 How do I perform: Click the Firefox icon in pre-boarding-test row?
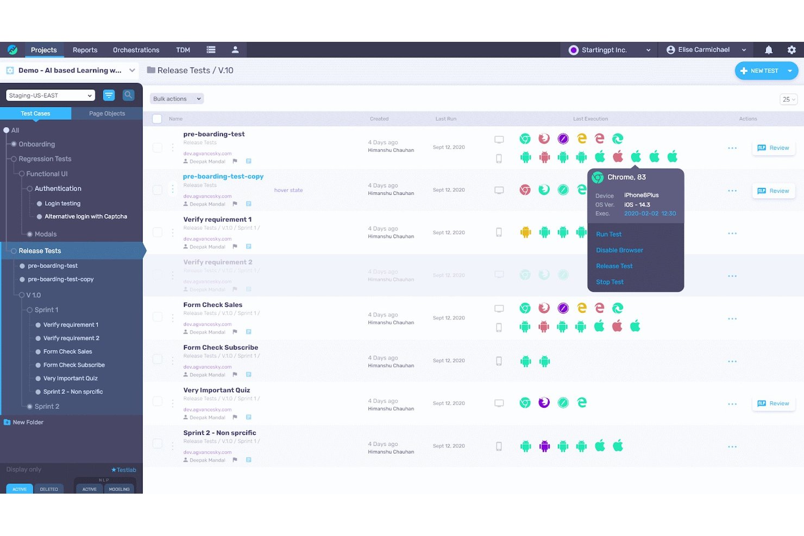544,138
